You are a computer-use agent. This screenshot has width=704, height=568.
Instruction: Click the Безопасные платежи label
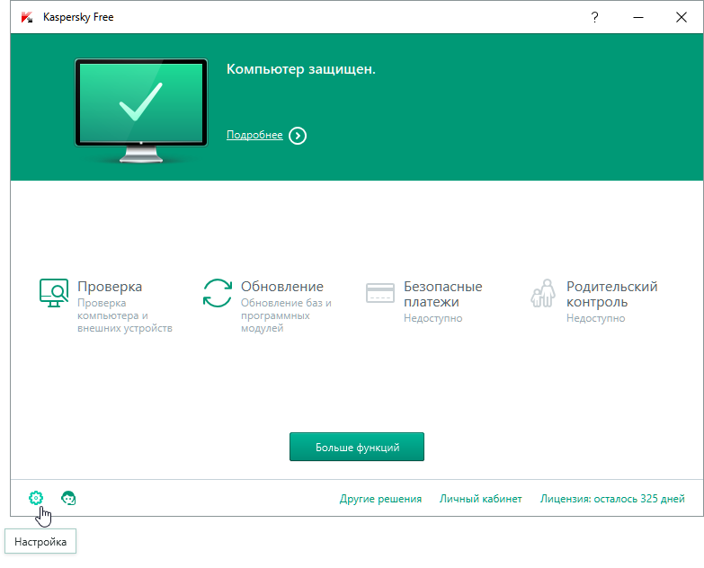coord(442,294)
